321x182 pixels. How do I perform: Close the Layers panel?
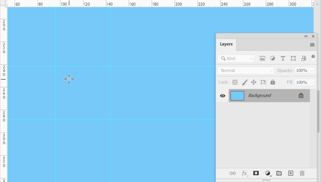point(313,36)
